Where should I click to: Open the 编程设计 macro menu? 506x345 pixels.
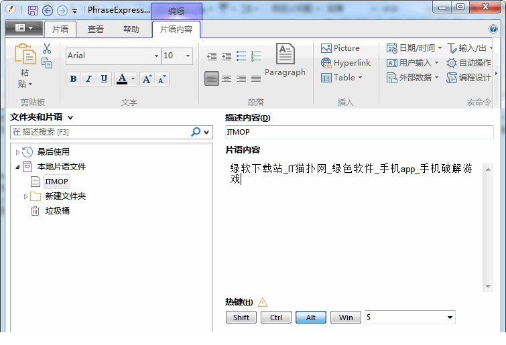tap(469, 78)
